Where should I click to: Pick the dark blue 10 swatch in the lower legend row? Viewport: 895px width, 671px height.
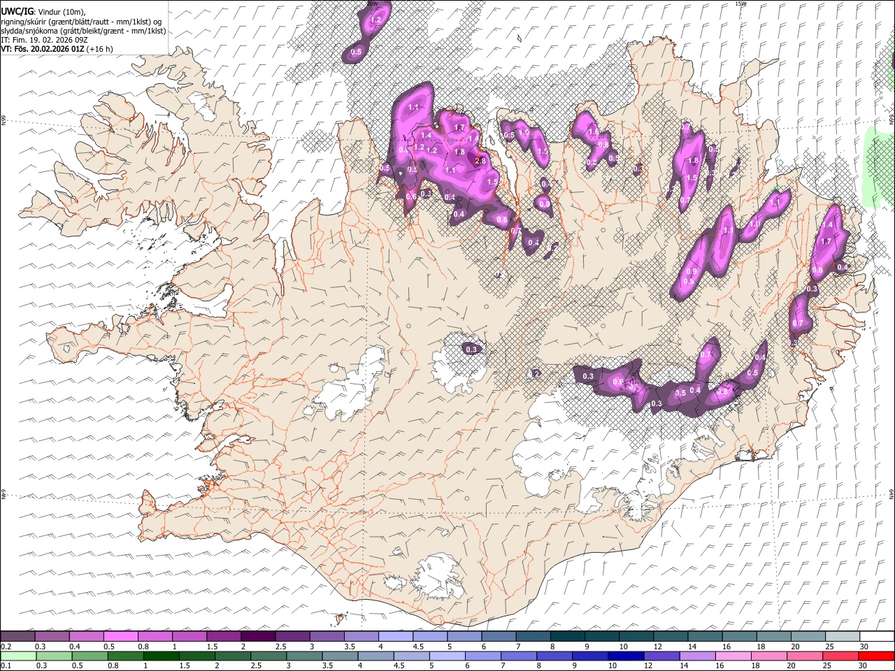626,656
